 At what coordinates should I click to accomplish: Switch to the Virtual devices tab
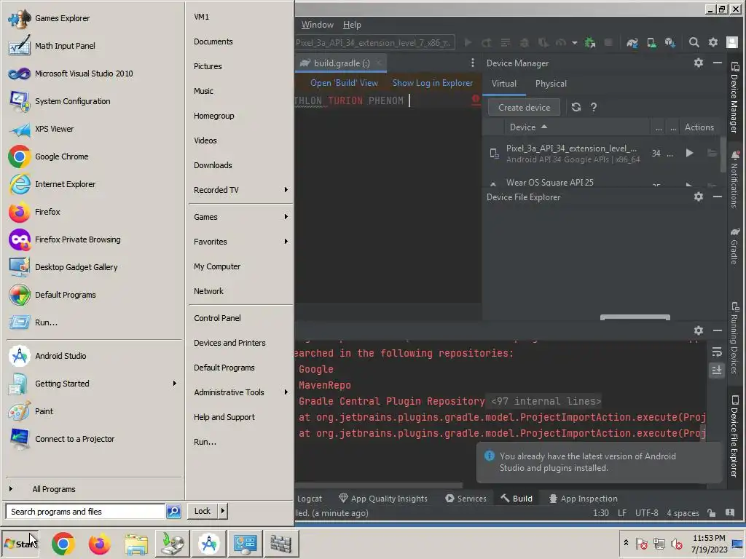pos(504,84)
